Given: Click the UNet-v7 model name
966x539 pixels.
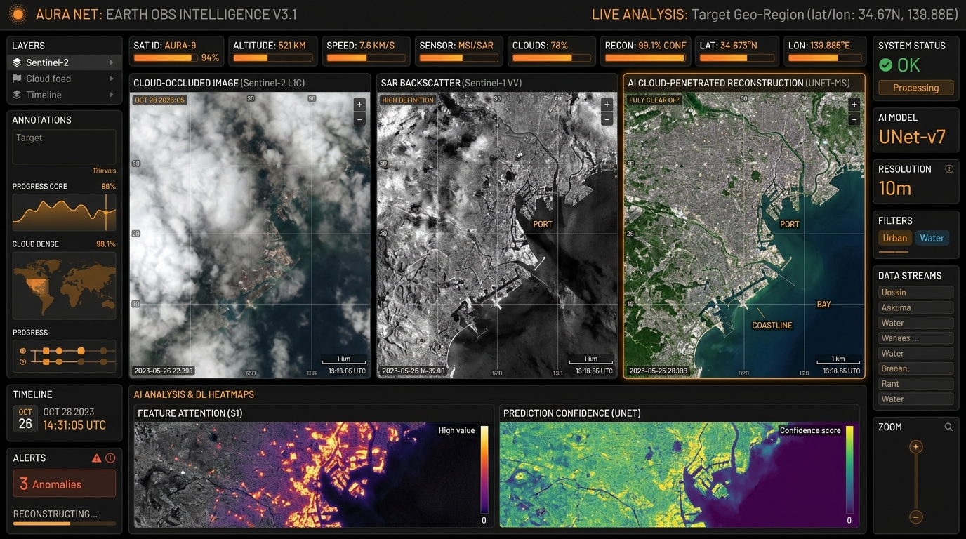Looking at the screenshot, I should pos(912,137).
